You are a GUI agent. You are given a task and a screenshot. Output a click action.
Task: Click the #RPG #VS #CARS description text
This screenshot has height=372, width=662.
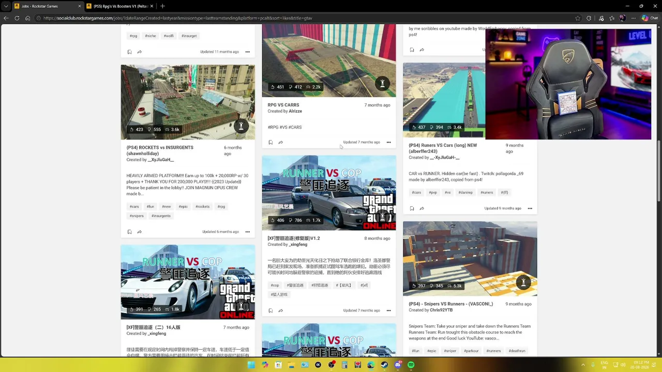(x=284, y=127)
